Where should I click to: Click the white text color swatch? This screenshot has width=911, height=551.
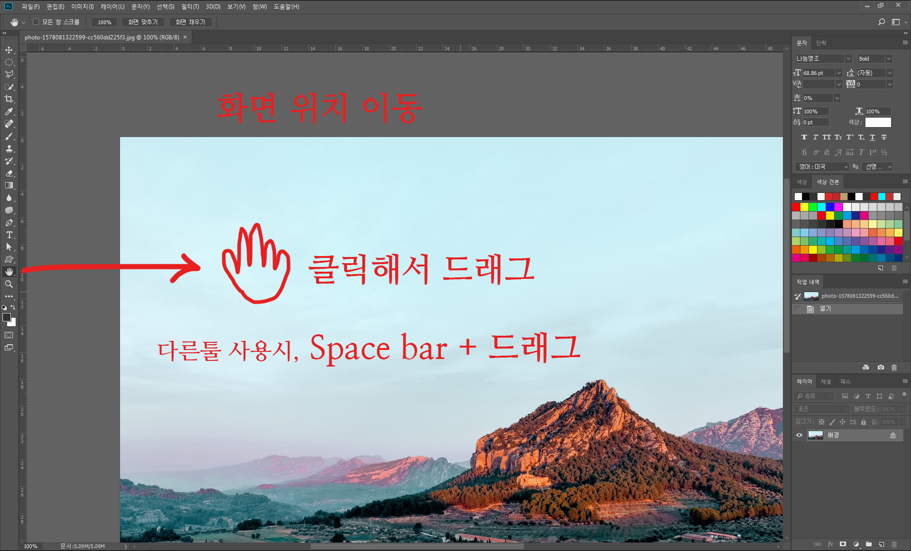[x=878, y=122]
